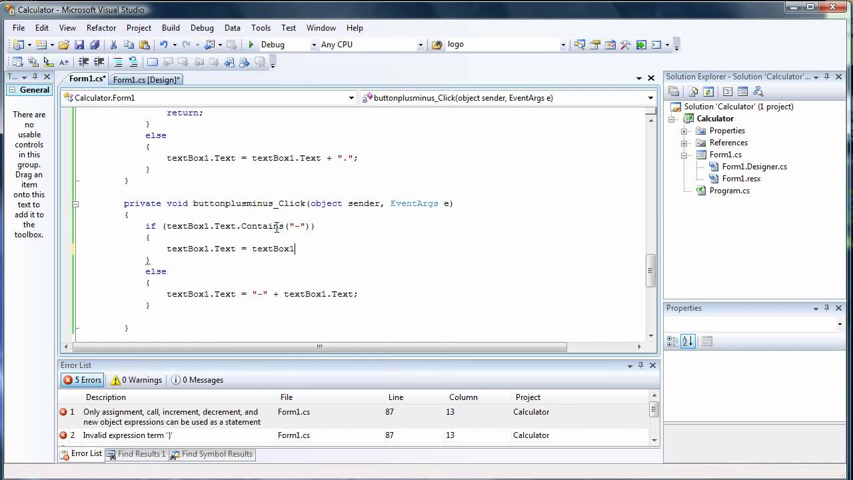Open the Debug configuration dropdown
The height and width of the screenshot is (480, 853).
[314, 45]
